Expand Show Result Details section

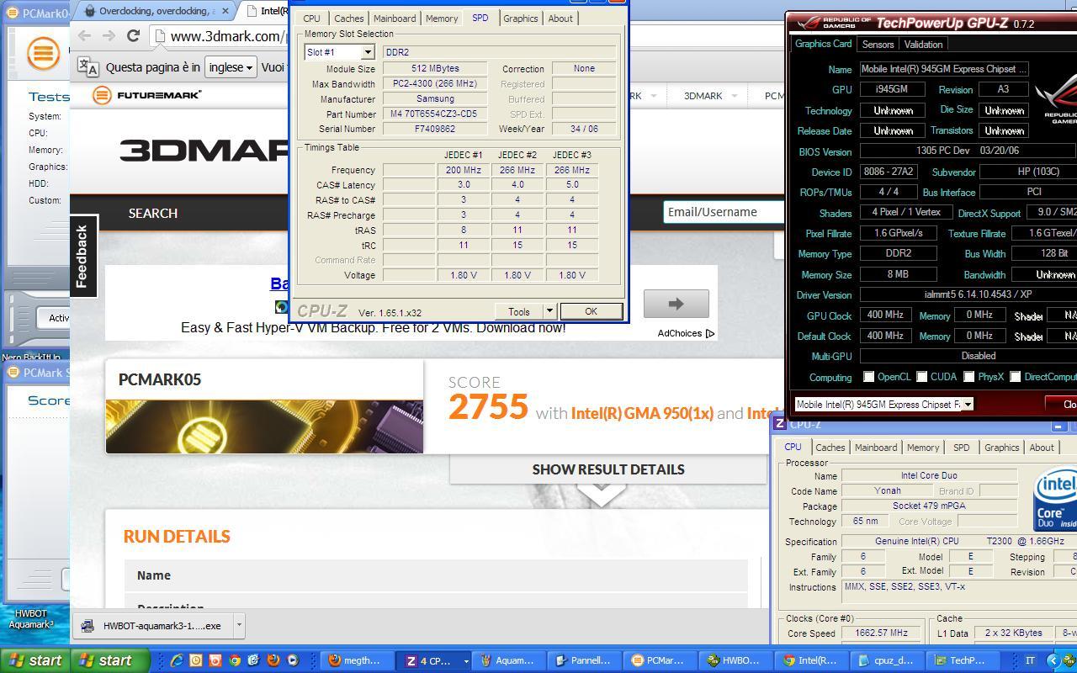[607, 469]
